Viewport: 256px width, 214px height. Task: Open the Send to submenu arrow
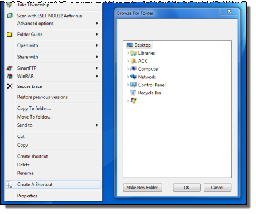(x=97, y=125)
